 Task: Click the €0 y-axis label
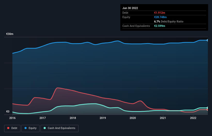[x=8, y=111]
